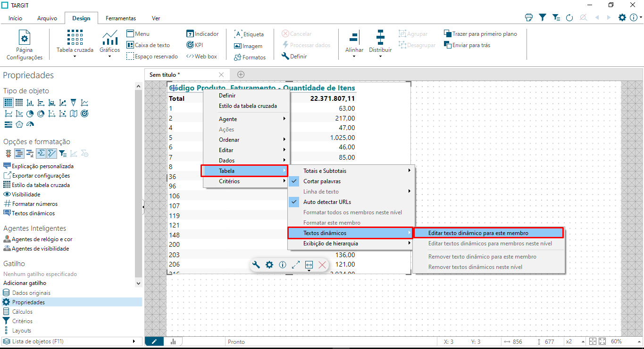
Task: Switch to the Arquivo tab
Action: tap(47, 18)
